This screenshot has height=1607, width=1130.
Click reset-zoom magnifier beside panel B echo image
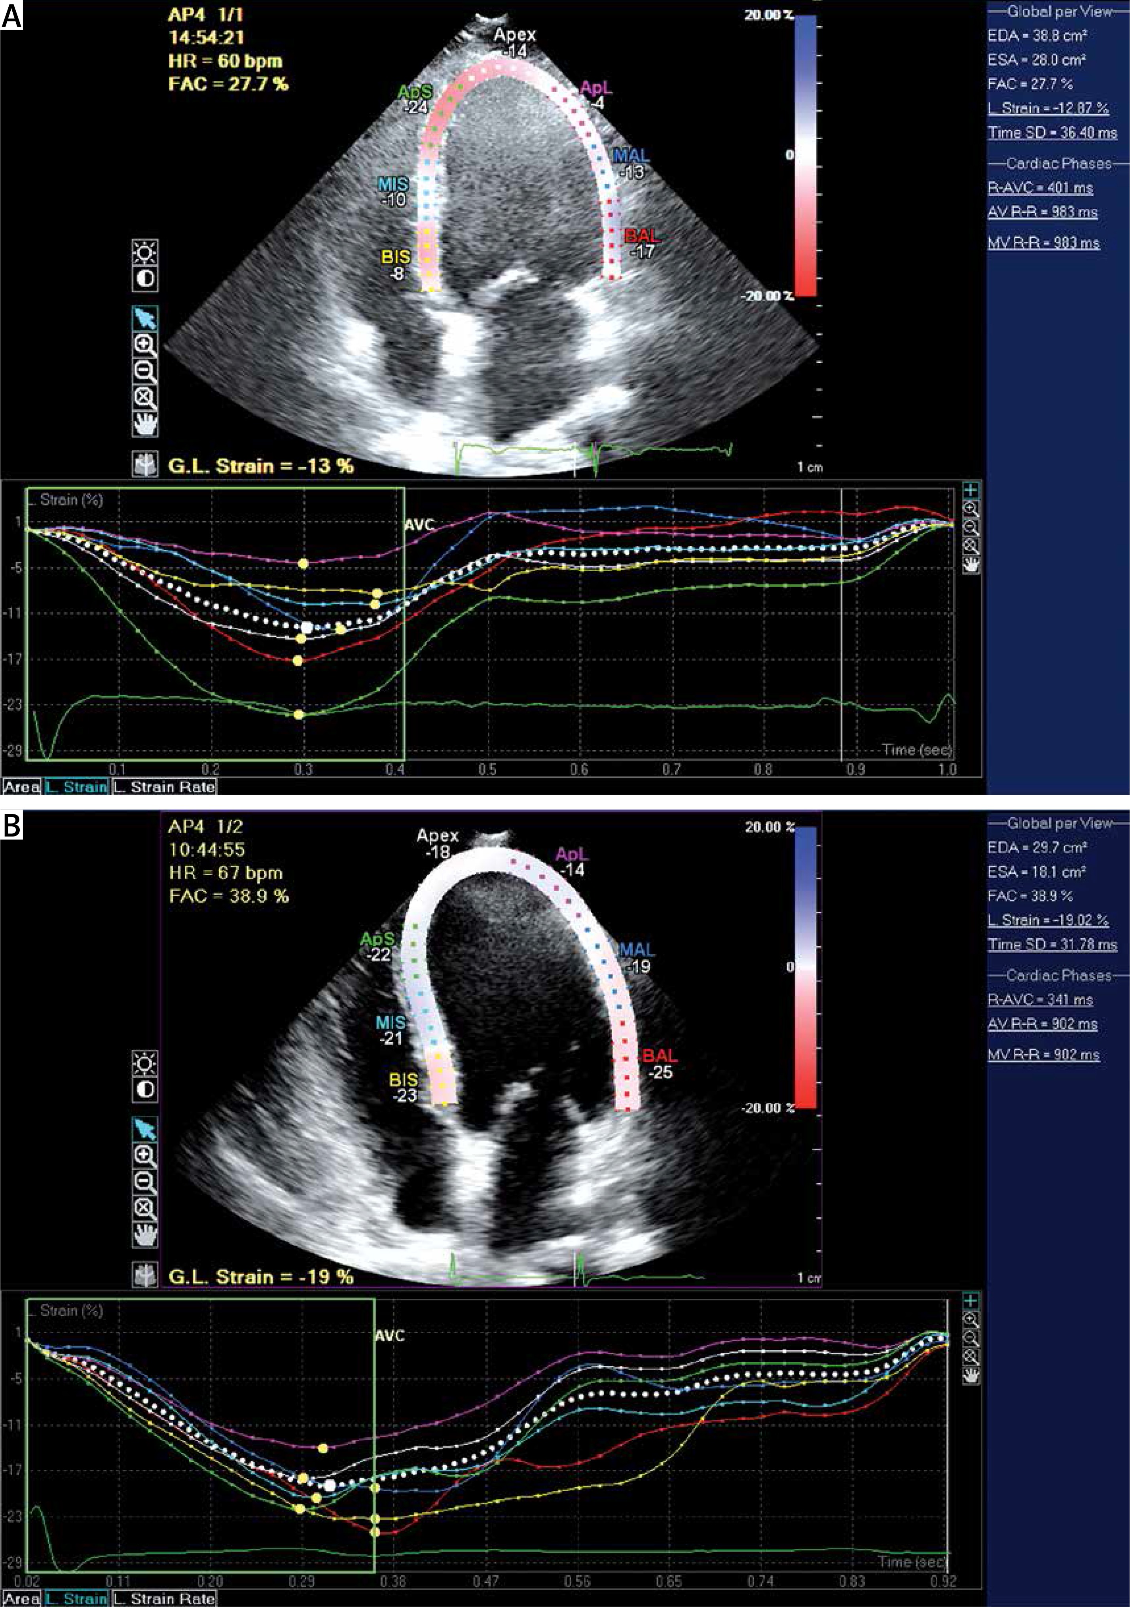(x=145, y=1208)
